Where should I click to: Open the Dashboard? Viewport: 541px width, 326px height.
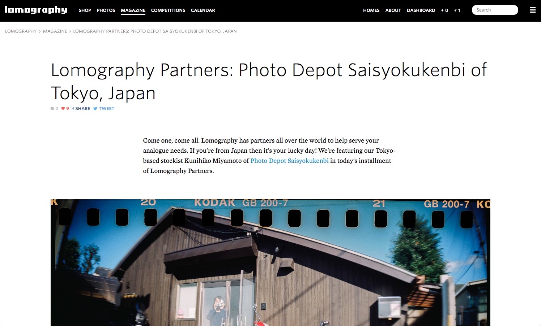[421, 10]
